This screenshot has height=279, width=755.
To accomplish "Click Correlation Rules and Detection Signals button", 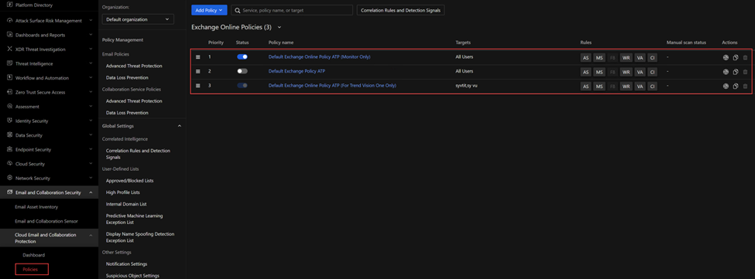I will (x=400, y=10).
